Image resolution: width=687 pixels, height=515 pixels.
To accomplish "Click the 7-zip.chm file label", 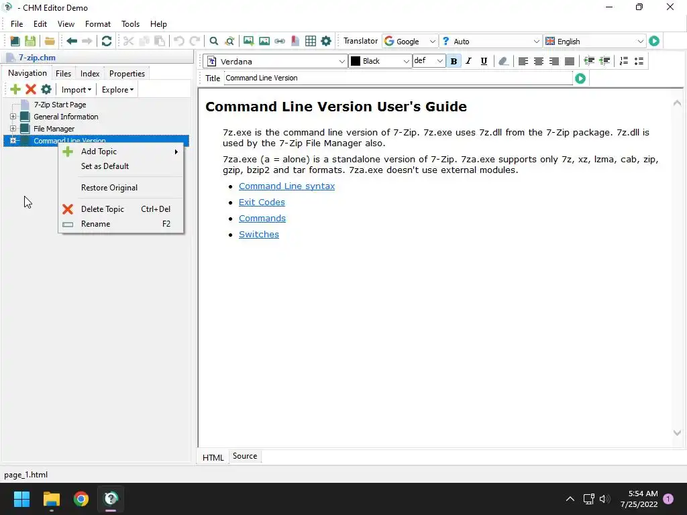I will 37,58.
